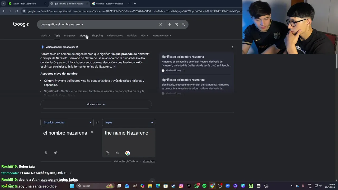Open ChatGPT from the taskbar
The width and height of the screenshot is (338, 190).
click(266, 186)
